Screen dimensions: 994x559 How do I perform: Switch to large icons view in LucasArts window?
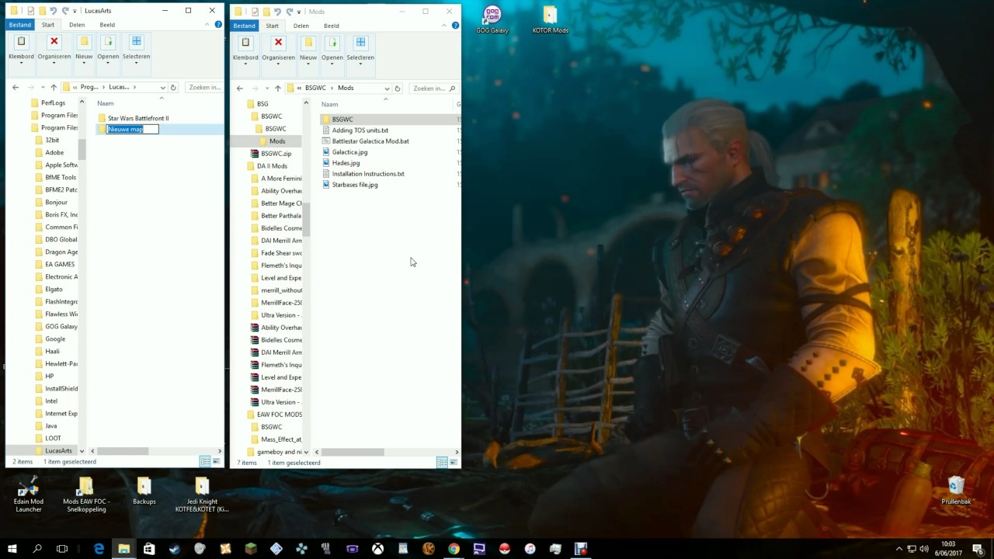(216, 461)
